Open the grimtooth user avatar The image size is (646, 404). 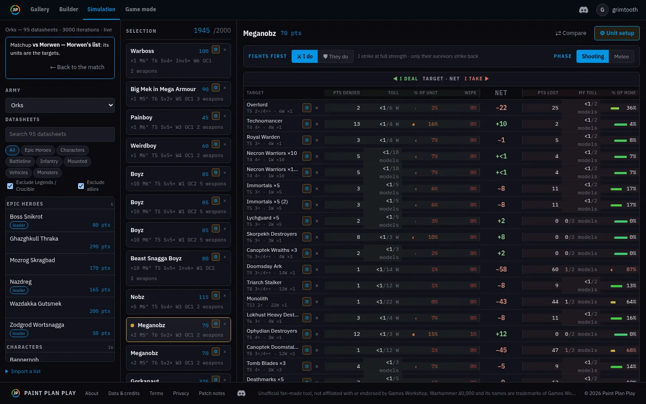pyautogui.click(x=602, y=9)
